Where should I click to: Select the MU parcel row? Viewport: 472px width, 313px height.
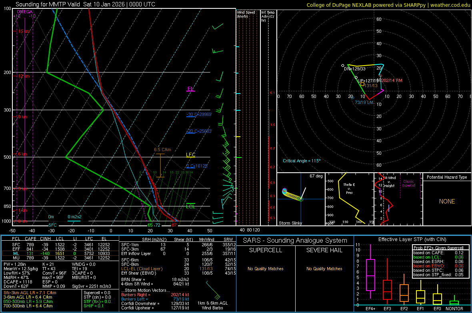60,257
